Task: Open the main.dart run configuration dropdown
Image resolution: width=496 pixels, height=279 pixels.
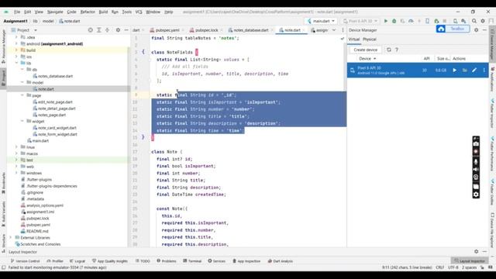Action: click(x=321, y=21)
